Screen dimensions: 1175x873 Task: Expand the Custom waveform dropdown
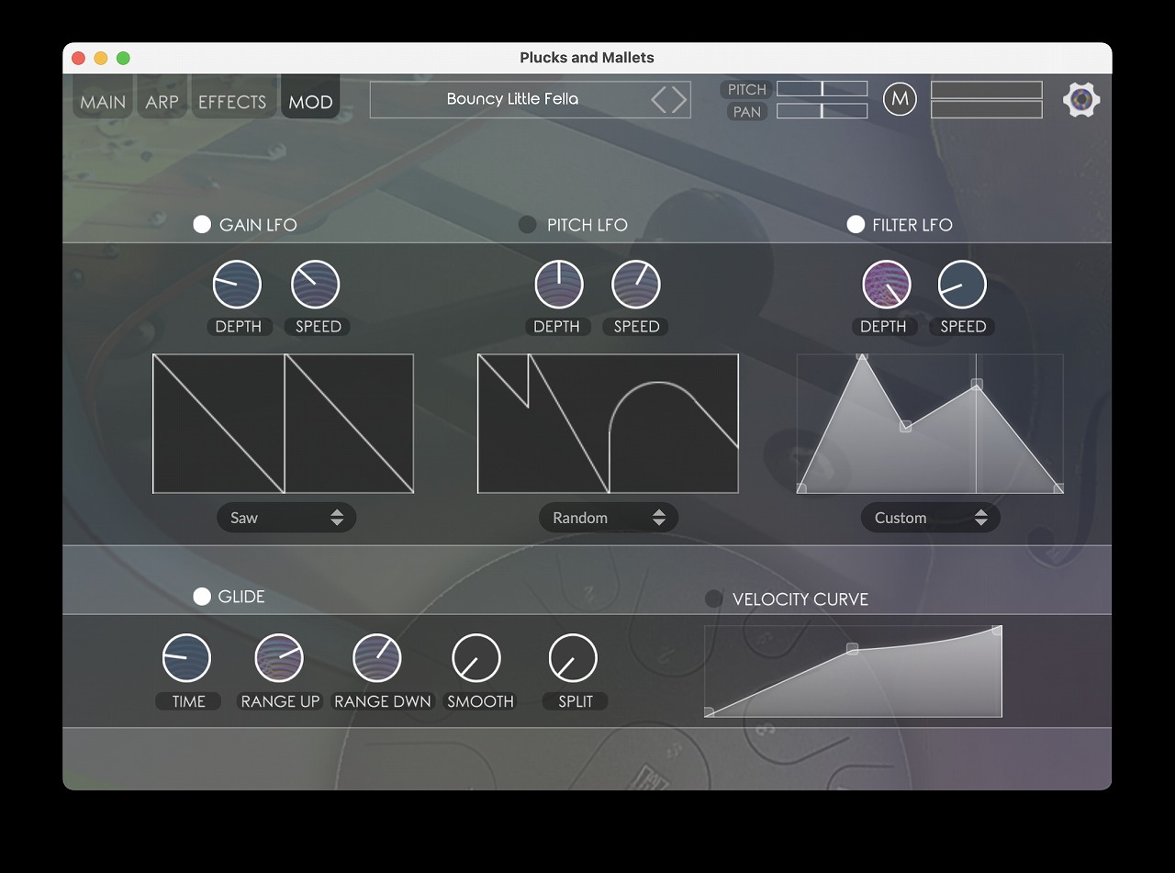pyautogui.click(x=931, y=518)
